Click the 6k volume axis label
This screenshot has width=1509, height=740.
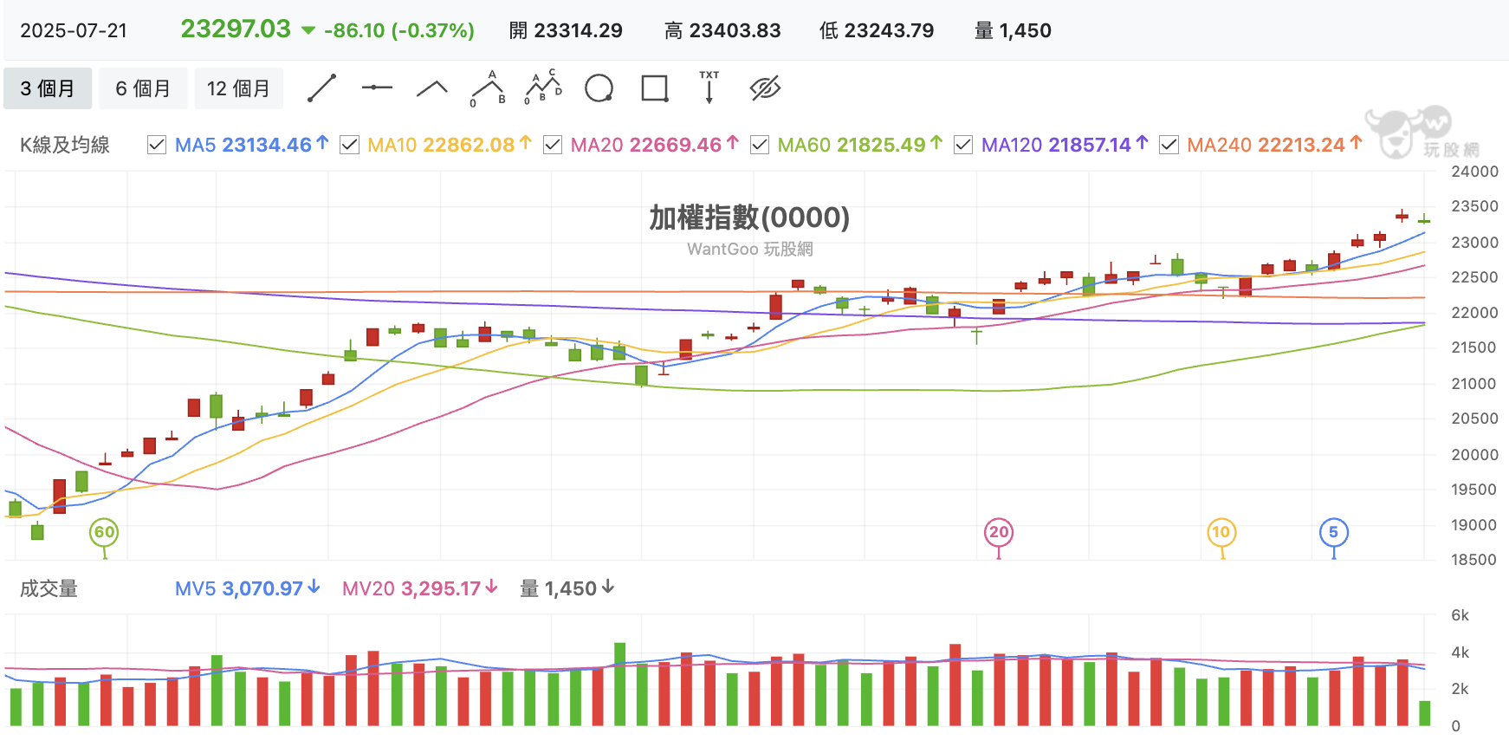1460,615
